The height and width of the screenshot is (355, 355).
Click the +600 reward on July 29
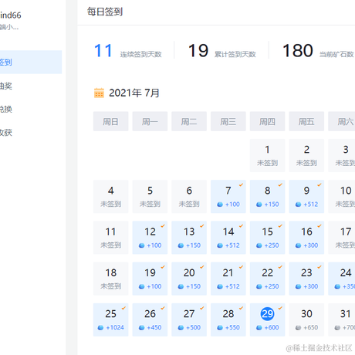pyautogui.click(x=272, y=327)
